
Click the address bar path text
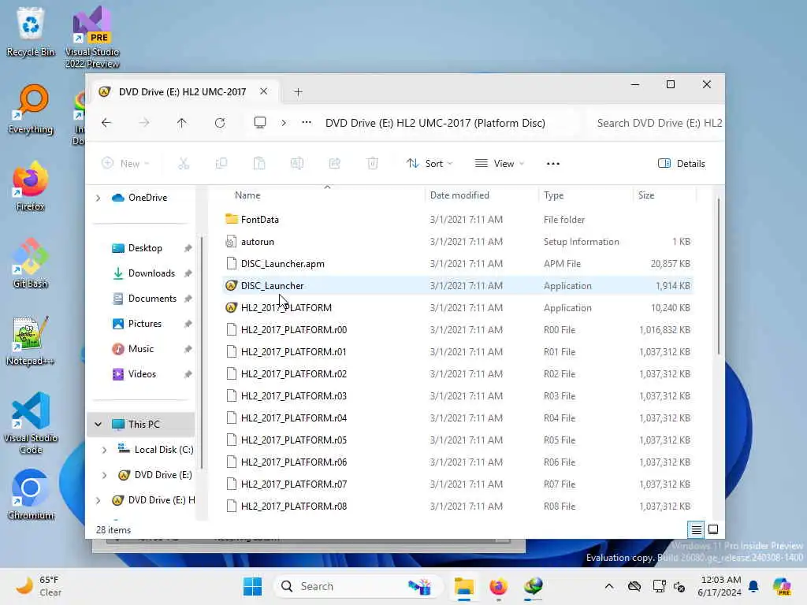click(435, 123)
